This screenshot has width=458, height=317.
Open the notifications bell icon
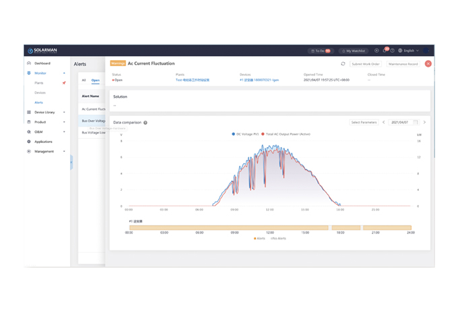point(385,51)
